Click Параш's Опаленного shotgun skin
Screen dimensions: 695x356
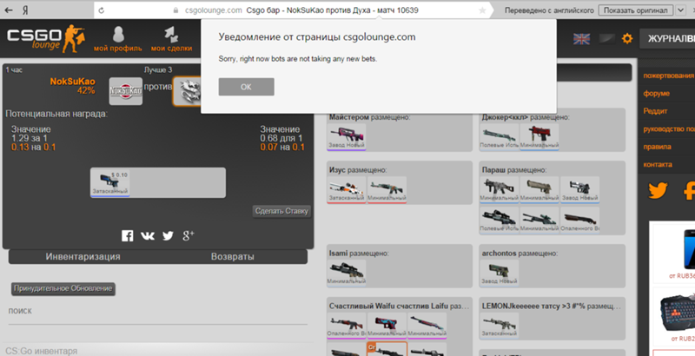[x=579, y=220]
